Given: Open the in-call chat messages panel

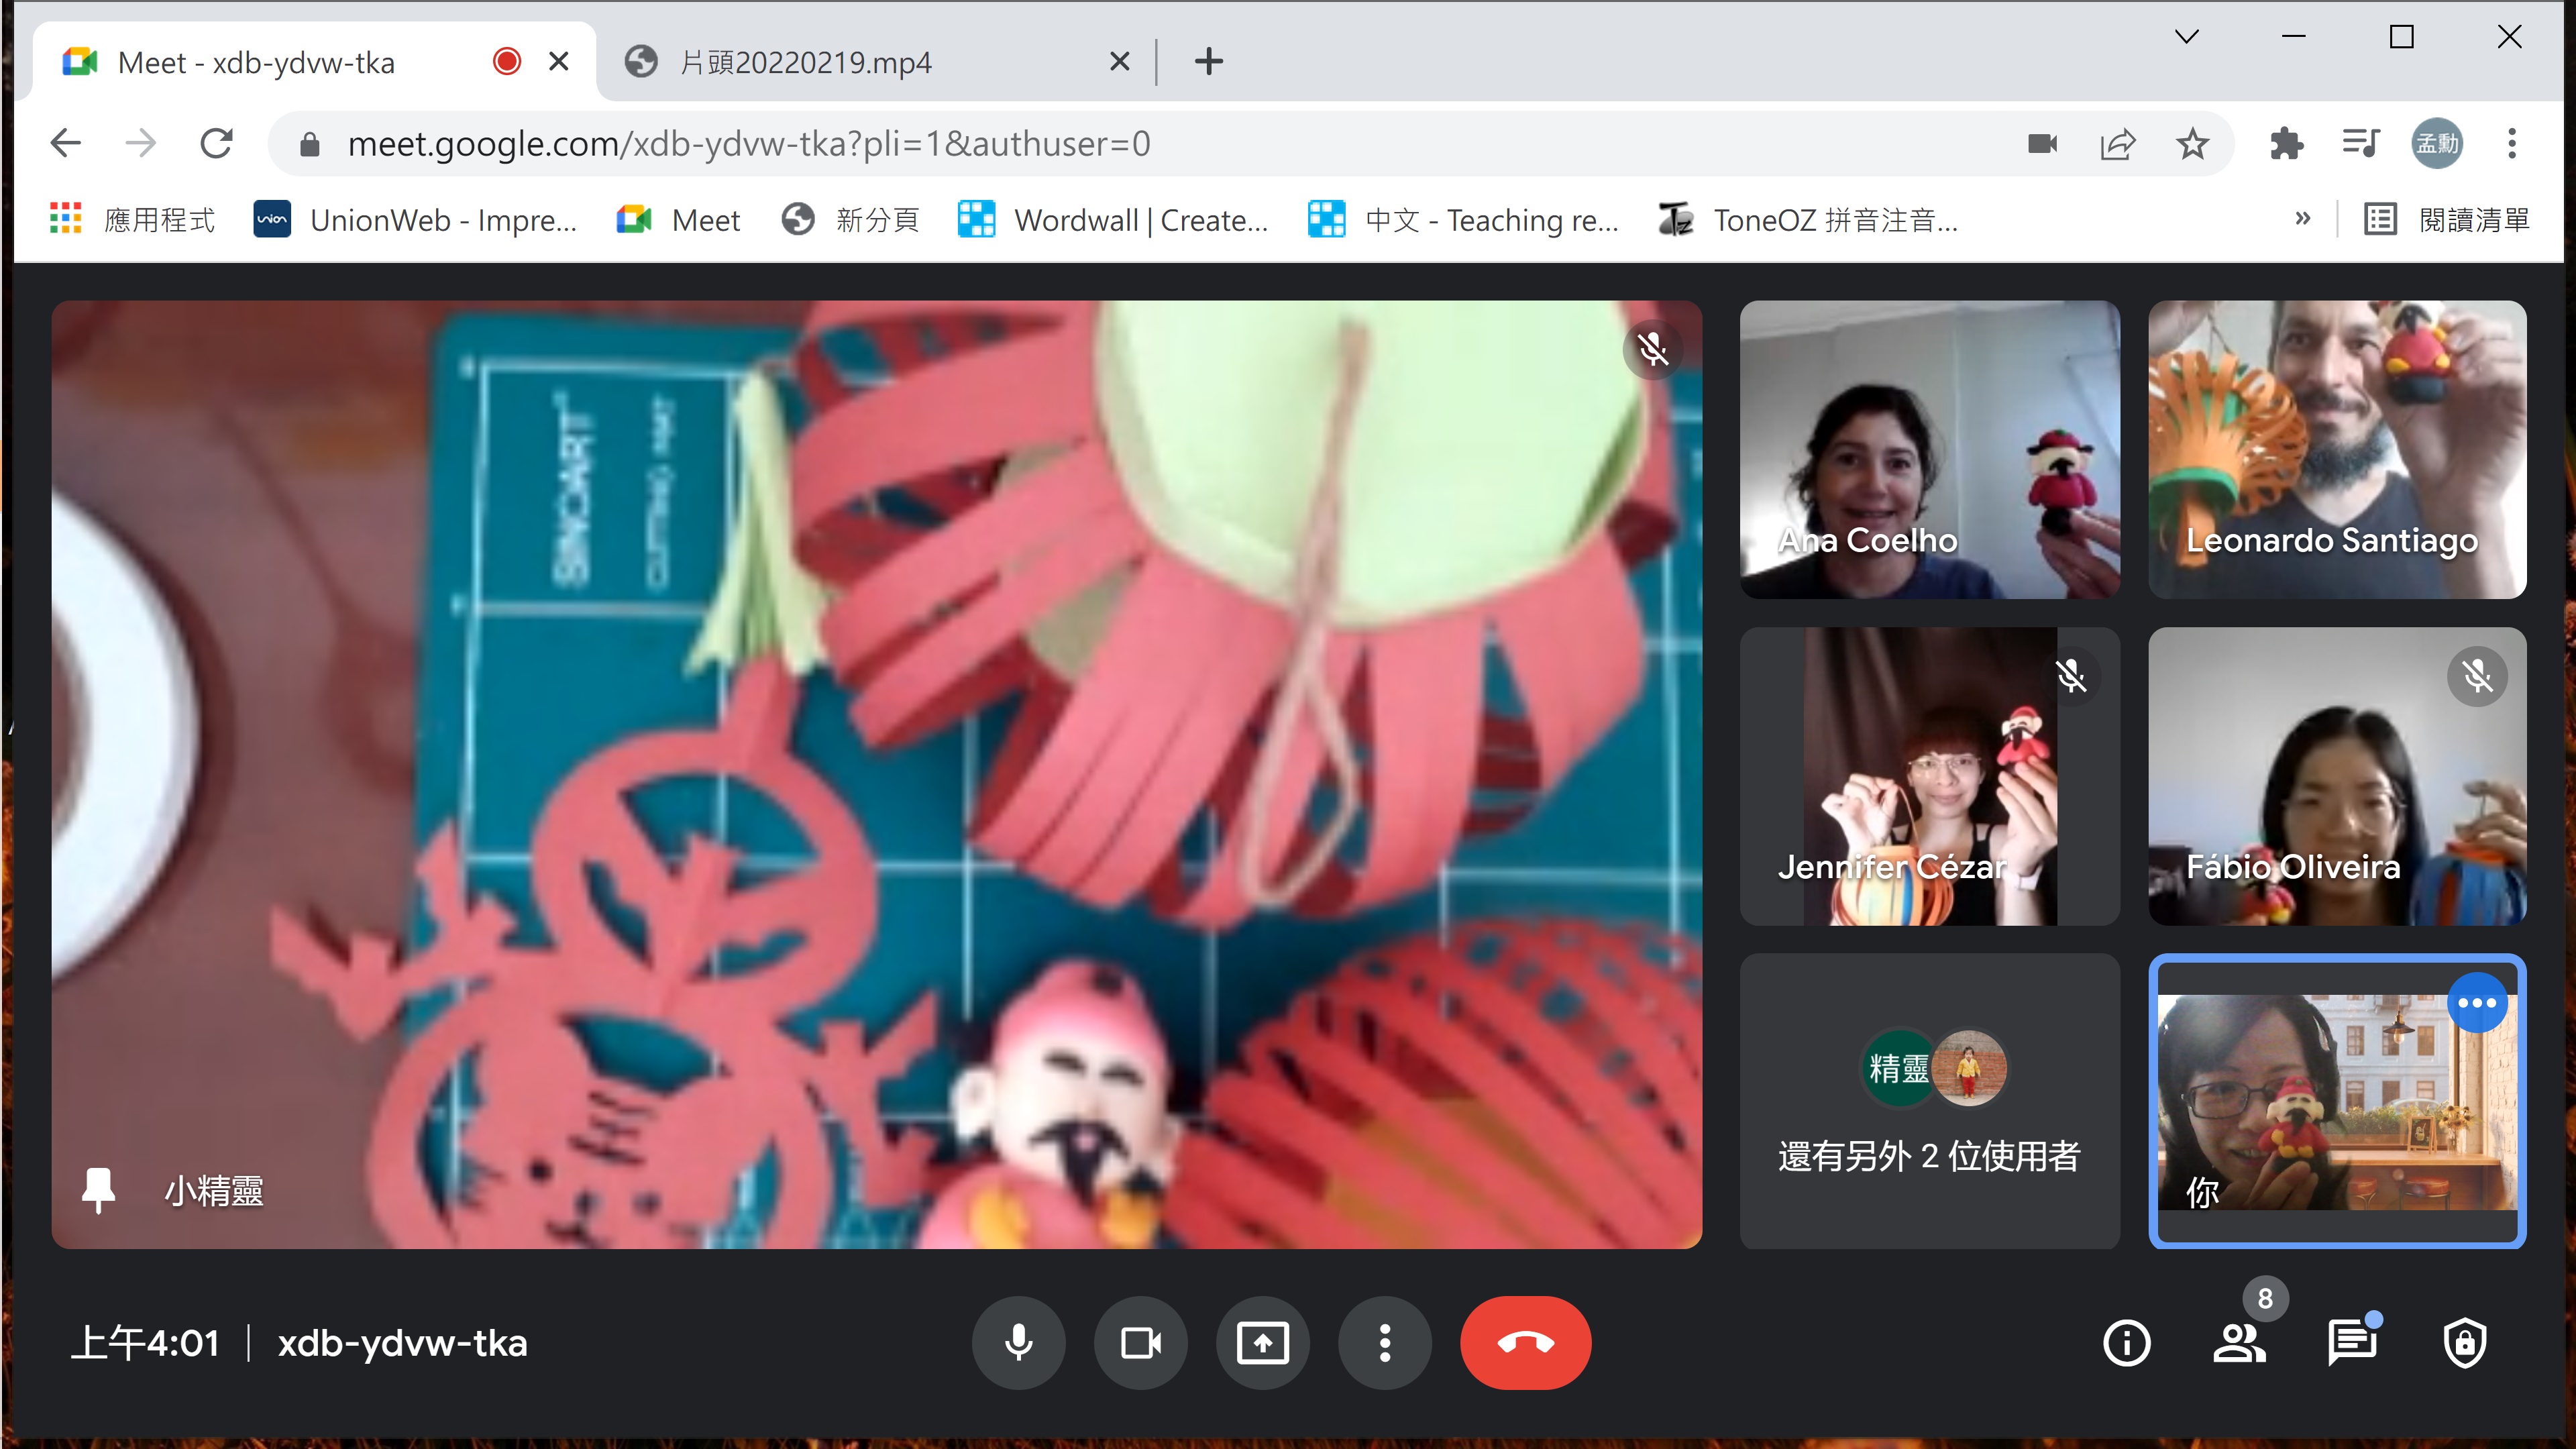Looking at the screenshot, I should pos(2352,1342).
